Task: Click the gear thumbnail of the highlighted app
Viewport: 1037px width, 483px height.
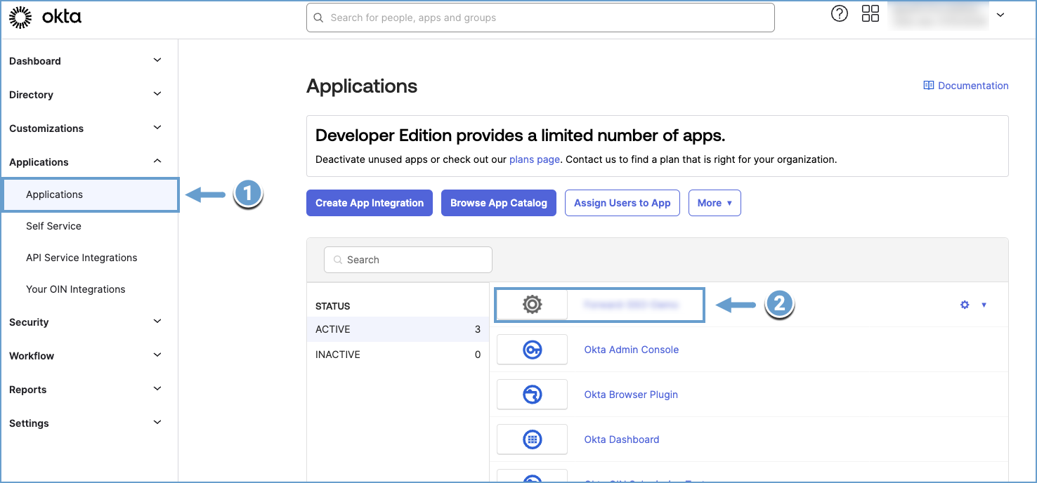Action: (x=532, y=304)
